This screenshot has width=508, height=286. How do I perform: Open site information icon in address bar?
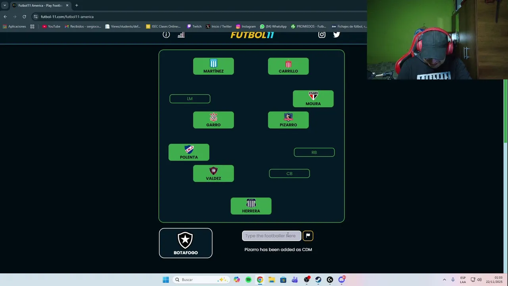(36, 17)
